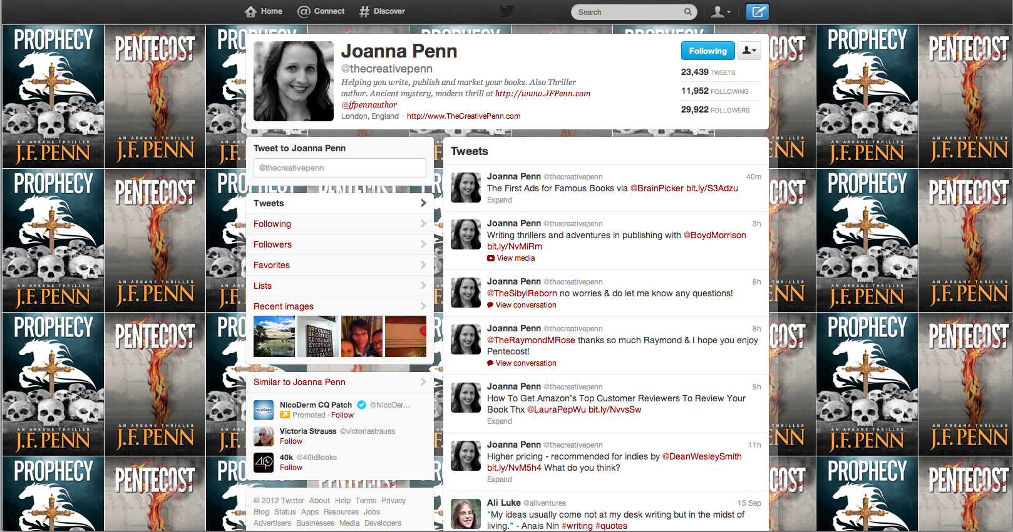
Task: Open the lake landscape recent image
Action: tap(274, 336)
